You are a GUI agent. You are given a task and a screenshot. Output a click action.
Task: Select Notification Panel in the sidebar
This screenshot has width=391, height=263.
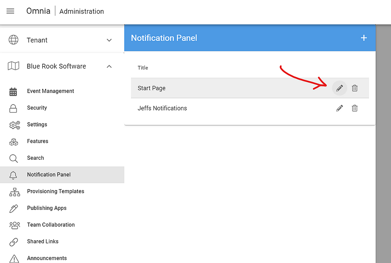(62, 174)
